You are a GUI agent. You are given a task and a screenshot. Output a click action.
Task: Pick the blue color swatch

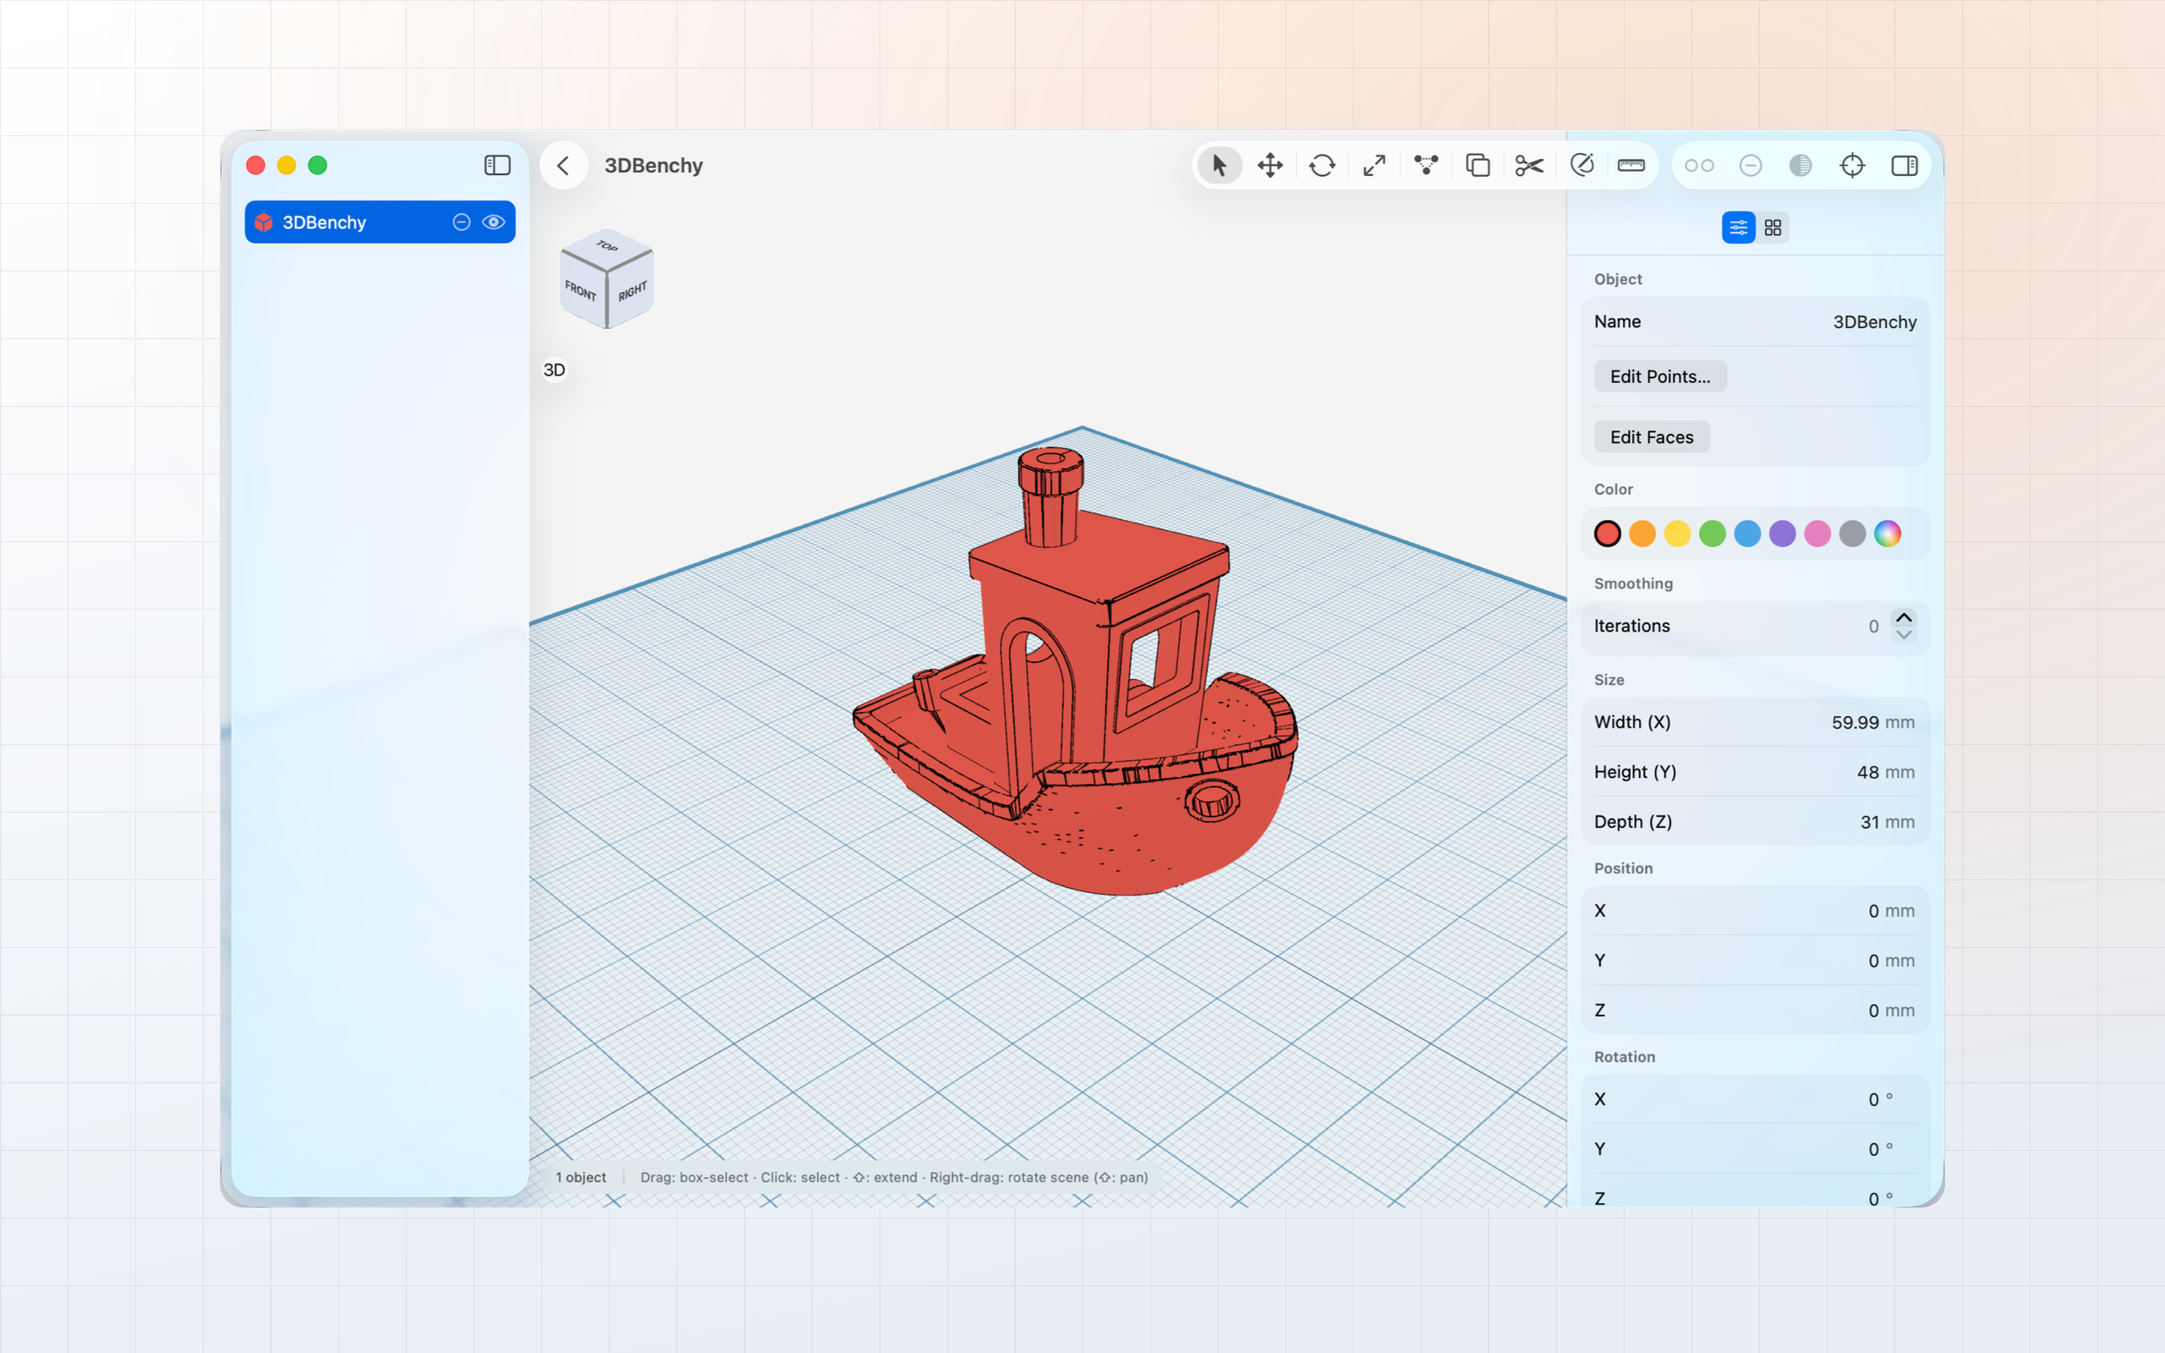(1747, 534)
